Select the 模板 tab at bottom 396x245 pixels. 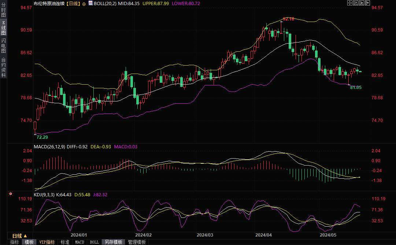29,242
